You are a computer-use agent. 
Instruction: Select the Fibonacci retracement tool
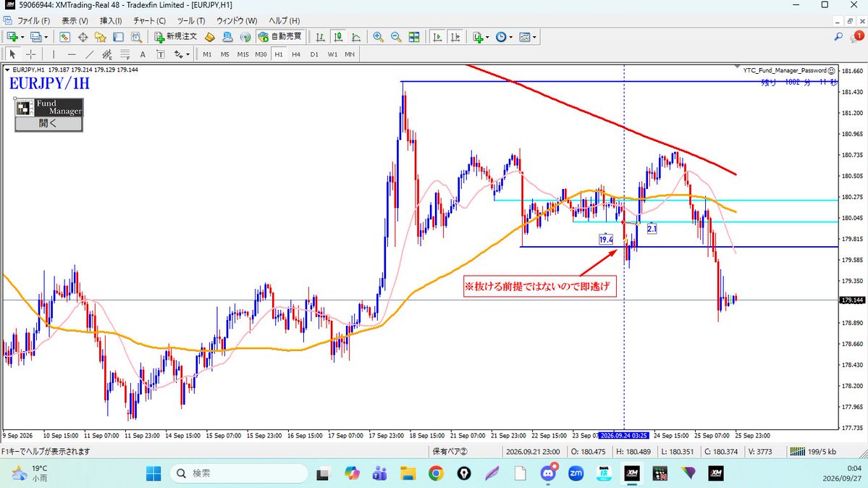click(x=125, y=54)
